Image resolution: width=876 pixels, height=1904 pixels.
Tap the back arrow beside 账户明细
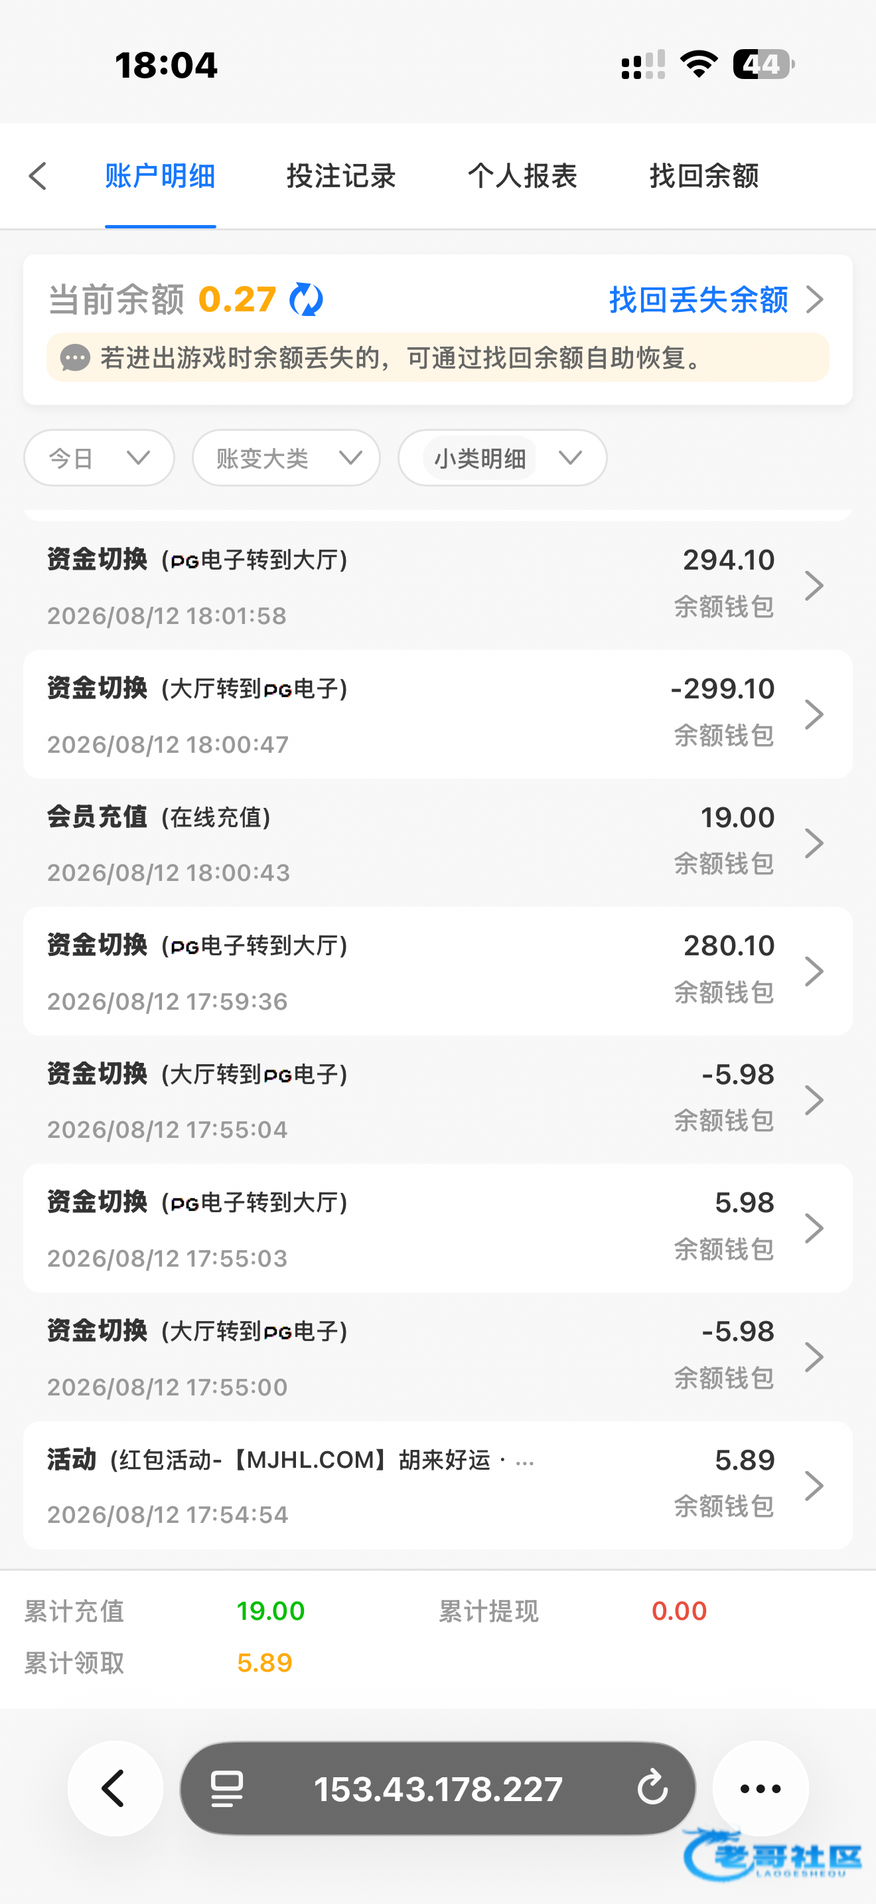pos(38,176)
